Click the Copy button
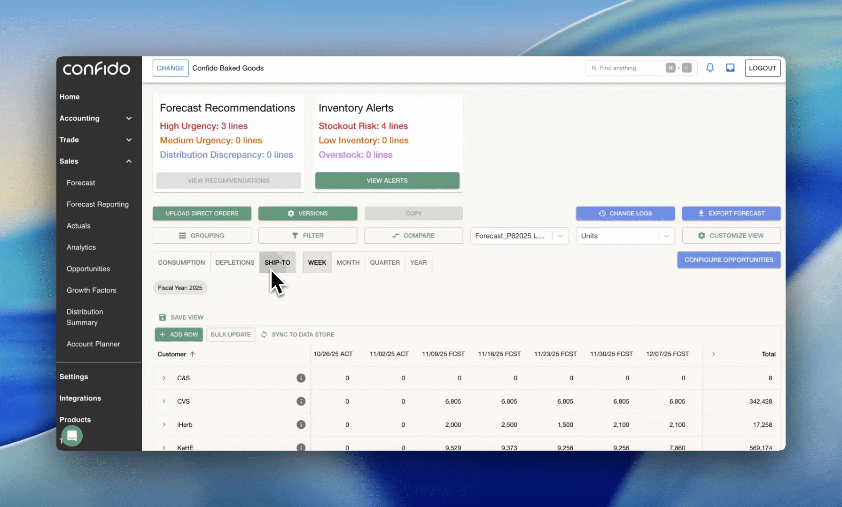Screen dimensions: 842x507 coord(413,214)
